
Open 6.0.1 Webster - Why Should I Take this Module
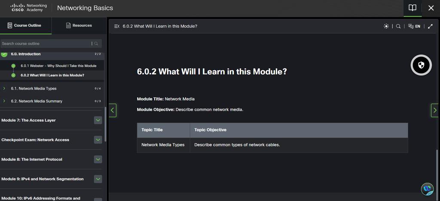coord(58,66)
